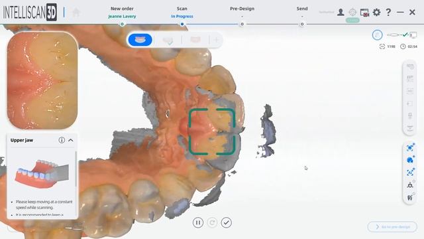The height and width of the screenshot is (239, 424).
Task: Confirm scan with the checkmark button
Action: [227, 223]
